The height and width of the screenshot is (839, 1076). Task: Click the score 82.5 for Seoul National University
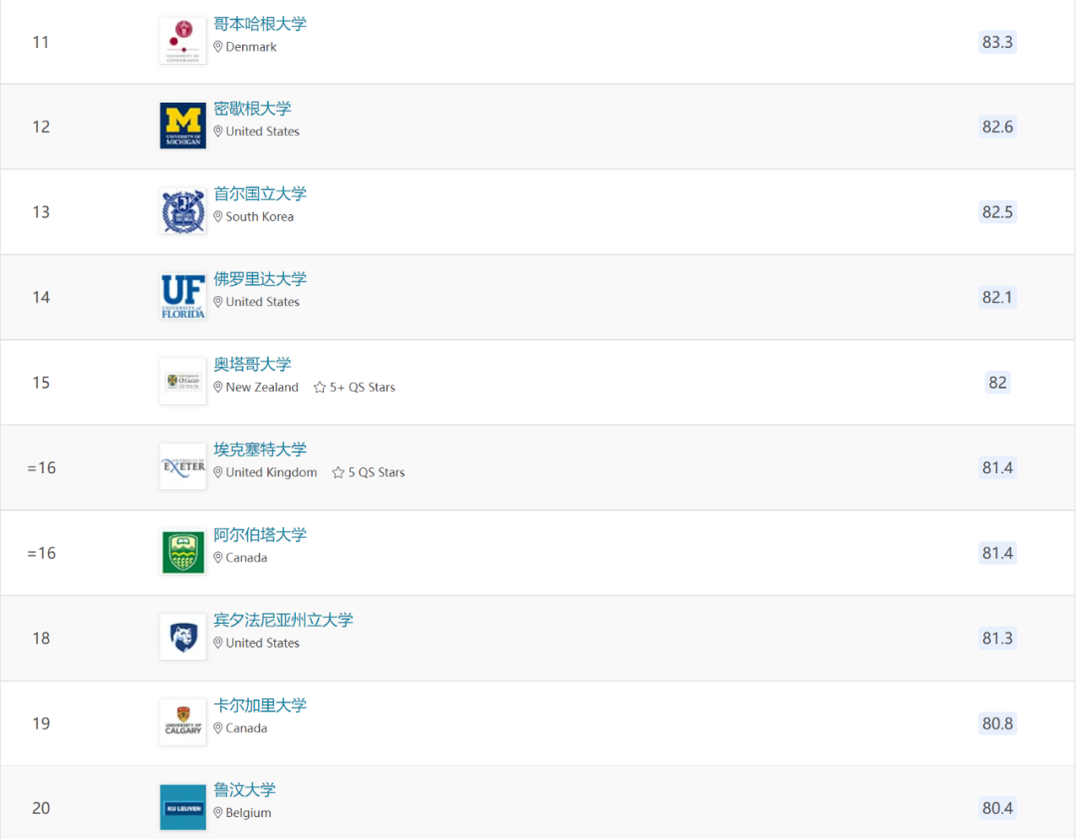tap(997, 211)
